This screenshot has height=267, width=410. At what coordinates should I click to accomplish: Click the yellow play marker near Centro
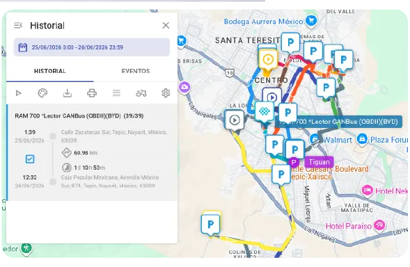tap(268, 60)
